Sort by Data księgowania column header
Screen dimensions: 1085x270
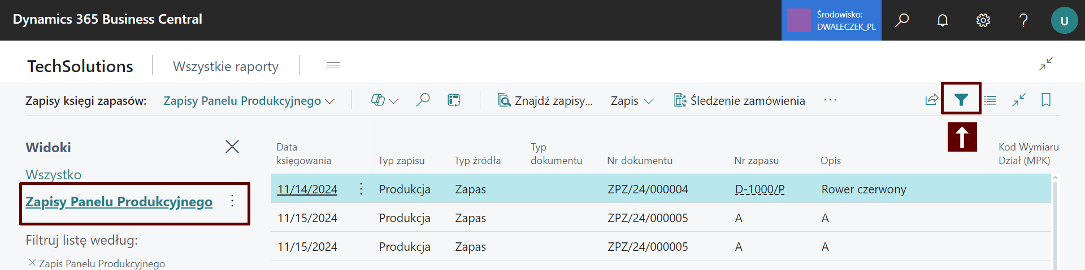click(x=303, y=154)
